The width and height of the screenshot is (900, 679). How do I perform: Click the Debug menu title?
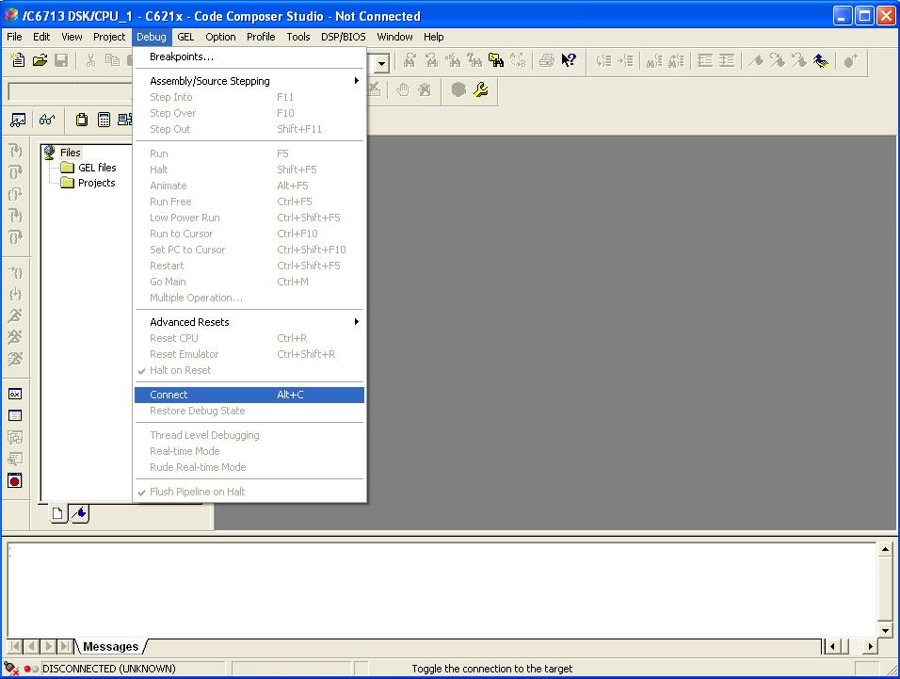click(152, 37)
